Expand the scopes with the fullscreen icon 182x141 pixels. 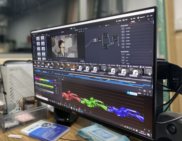click(x=148, y=94)
